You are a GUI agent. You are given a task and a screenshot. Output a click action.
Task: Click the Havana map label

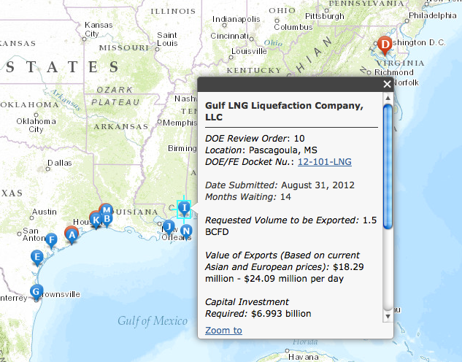pyautogui.click(x=303, y=358)
